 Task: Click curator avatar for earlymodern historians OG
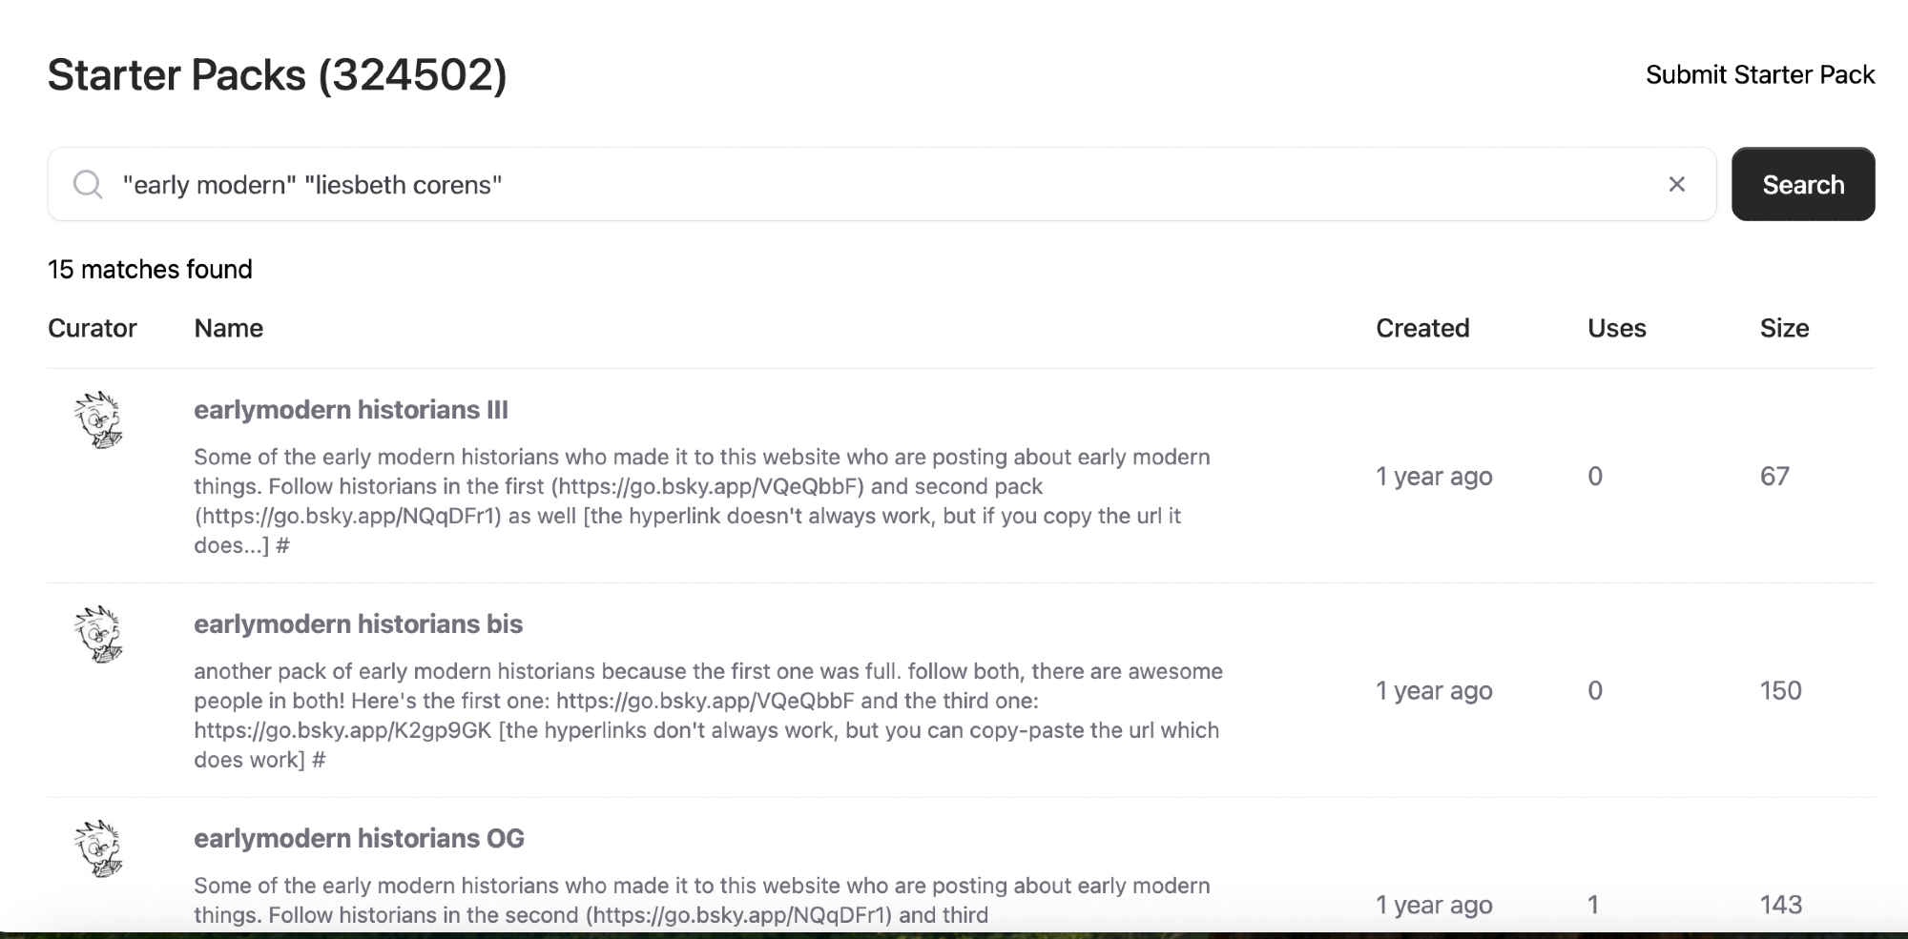[99, 848]
